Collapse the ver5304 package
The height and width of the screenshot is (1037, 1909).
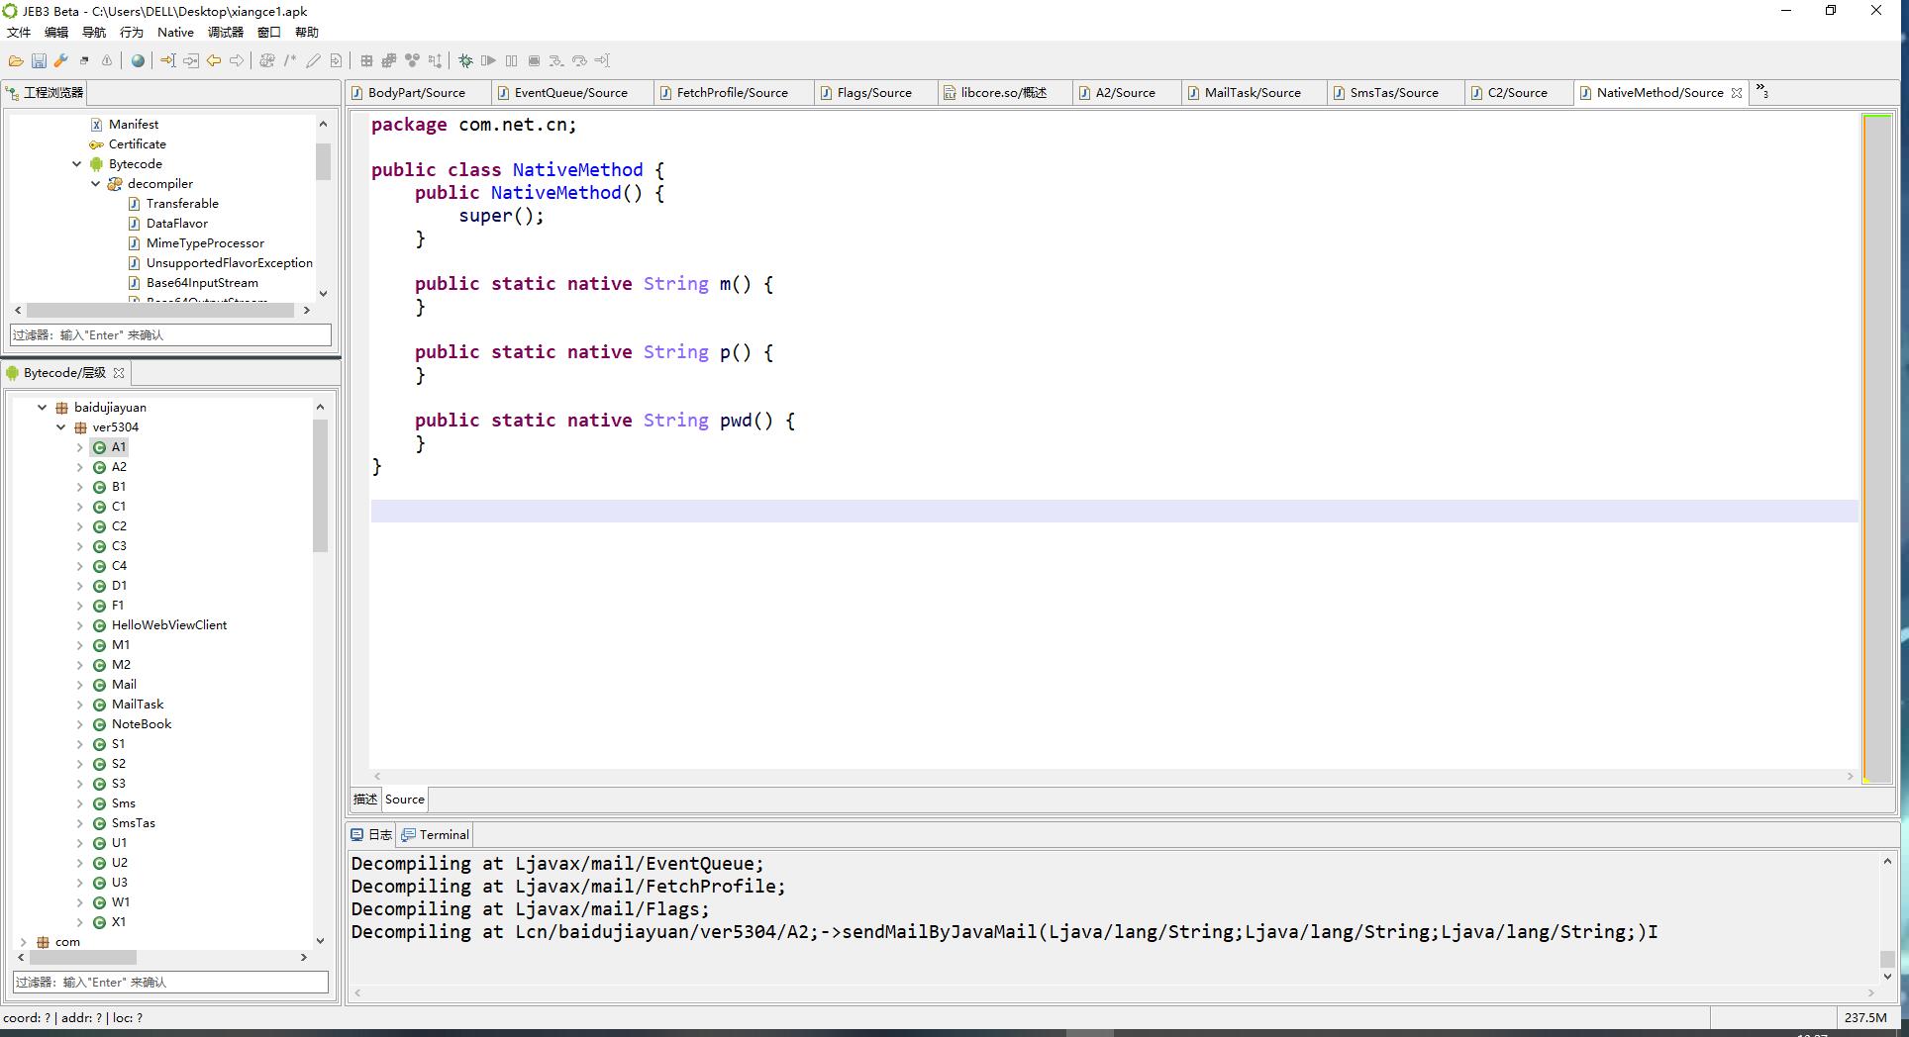point(61,427)
